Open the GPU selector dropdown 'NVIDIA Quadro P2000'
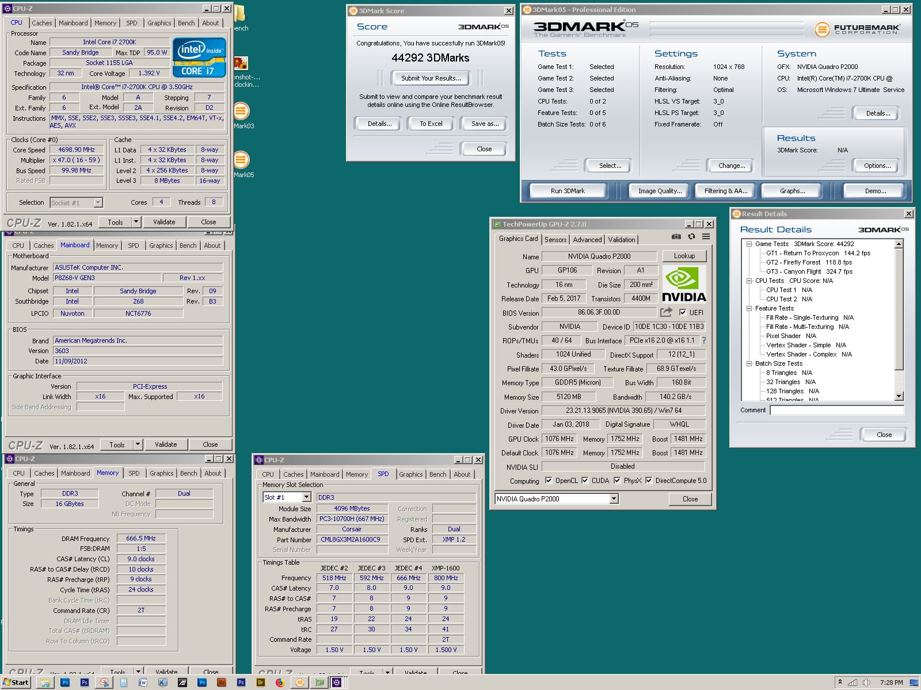921x690 pixels. coord(557,499)
